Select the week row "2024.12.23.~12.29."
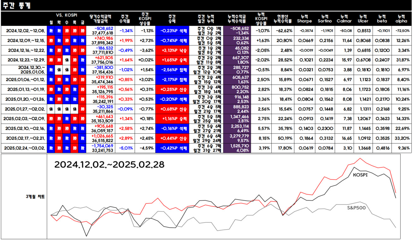Screen dimensions: 413x240 pos(206,60)
